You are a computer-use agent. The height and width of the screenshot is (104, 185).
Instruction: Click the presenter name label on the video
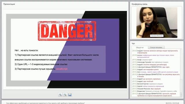click(x=157, y=36)
